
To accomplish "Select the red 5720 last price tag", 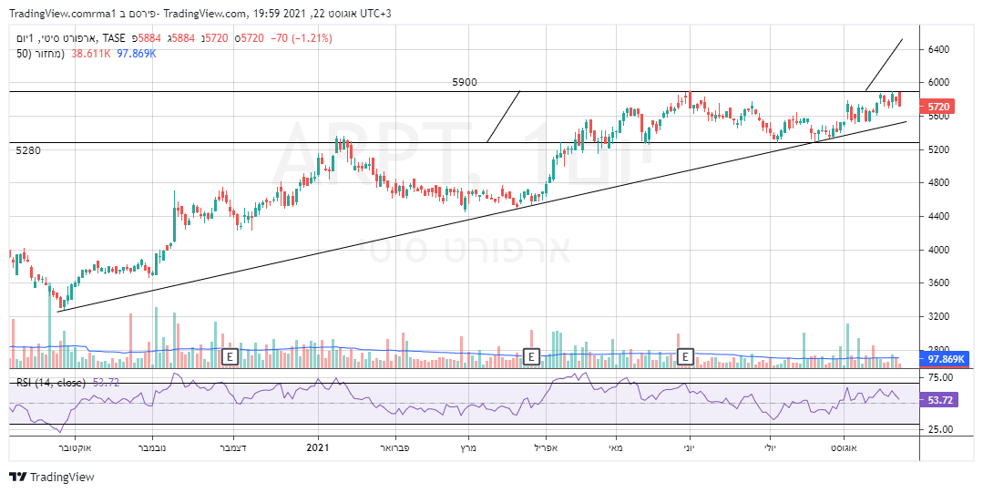I will click(x=937, y=107).
